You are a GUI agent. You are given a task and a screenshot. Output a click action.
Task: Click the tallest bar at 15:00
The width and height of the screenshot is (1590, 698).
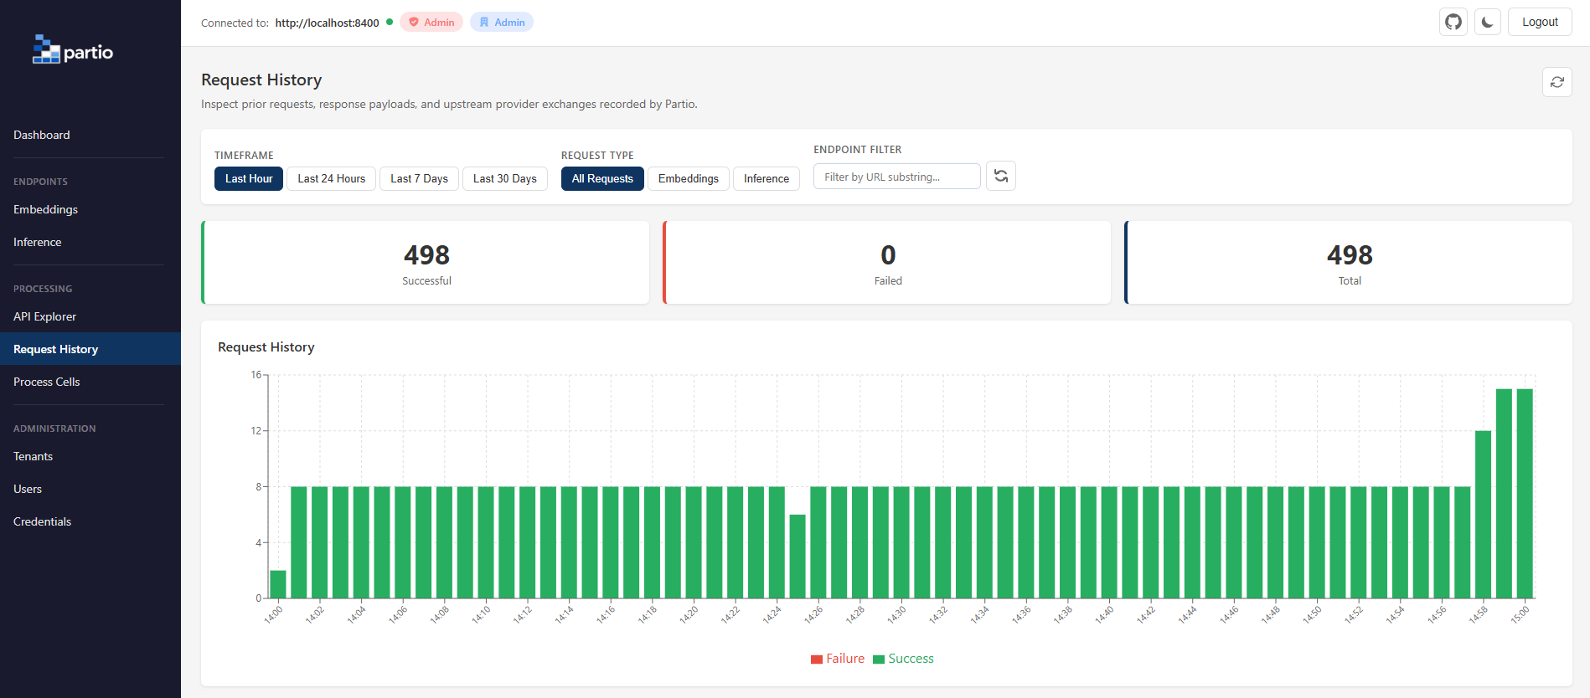(x=1525, y=494)
